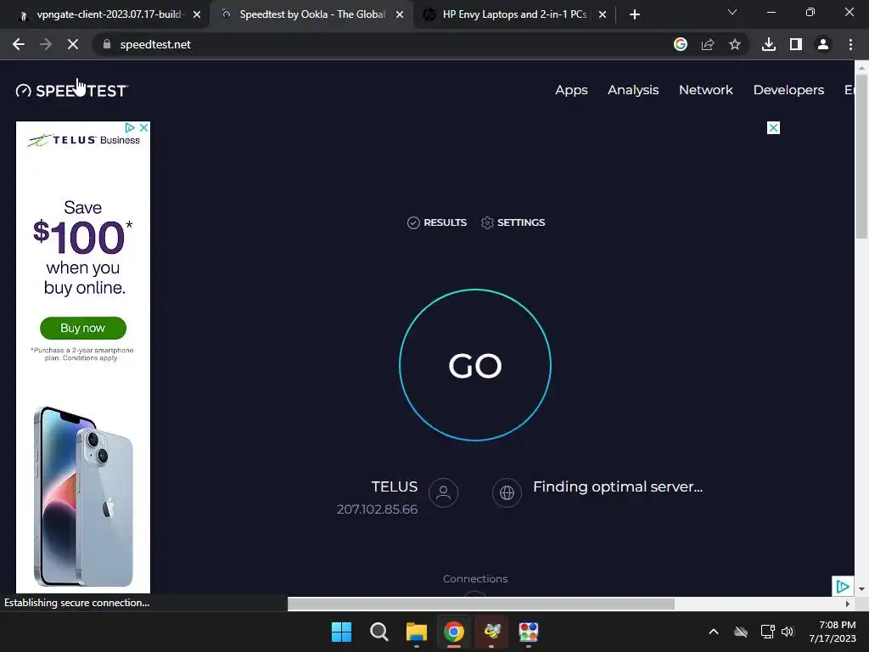Click the Speedtest logo in the header
The image size is (869, 652).
72,90
